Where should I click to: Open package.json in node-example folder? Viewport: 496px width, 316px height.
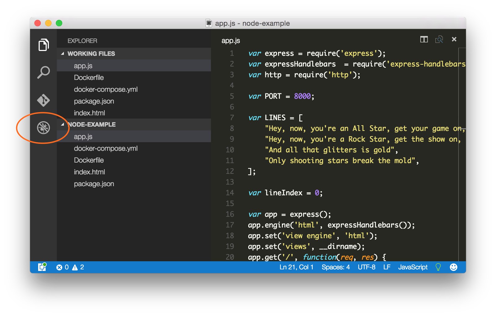point(134,184)
